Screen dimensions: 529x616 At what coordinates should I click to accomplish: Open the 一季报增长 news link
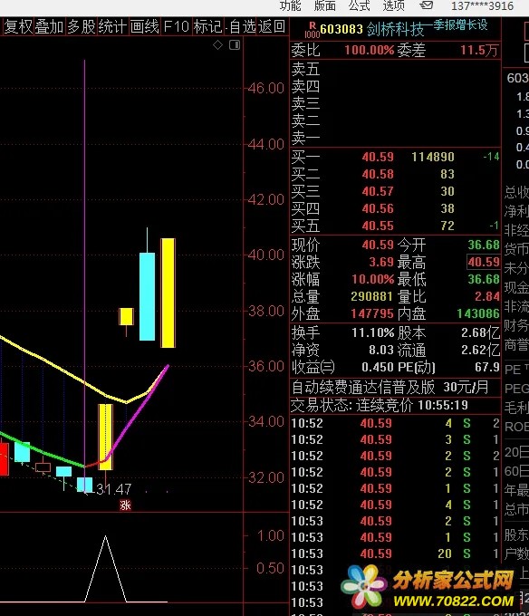coord(455,25)
